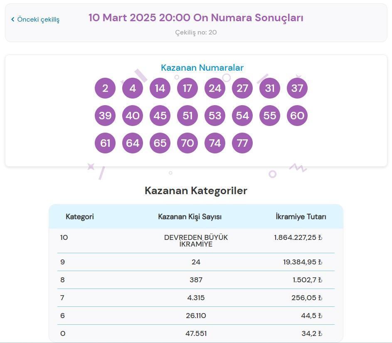Viewport: 392px width, 343px height.
Task: Select the Kategori column header
Action: coord(79,216)
